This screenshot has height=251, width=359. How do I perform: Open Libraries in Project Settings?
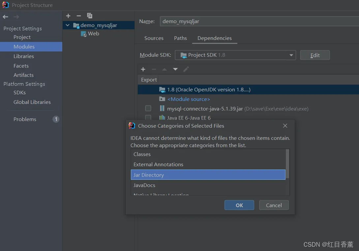coord(24,56)
